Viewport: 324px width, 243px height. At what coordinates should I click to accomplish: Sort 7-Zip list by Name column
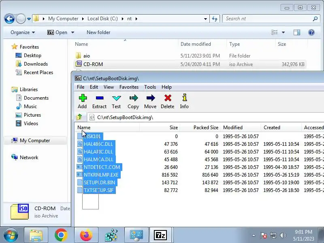point(107,128)
